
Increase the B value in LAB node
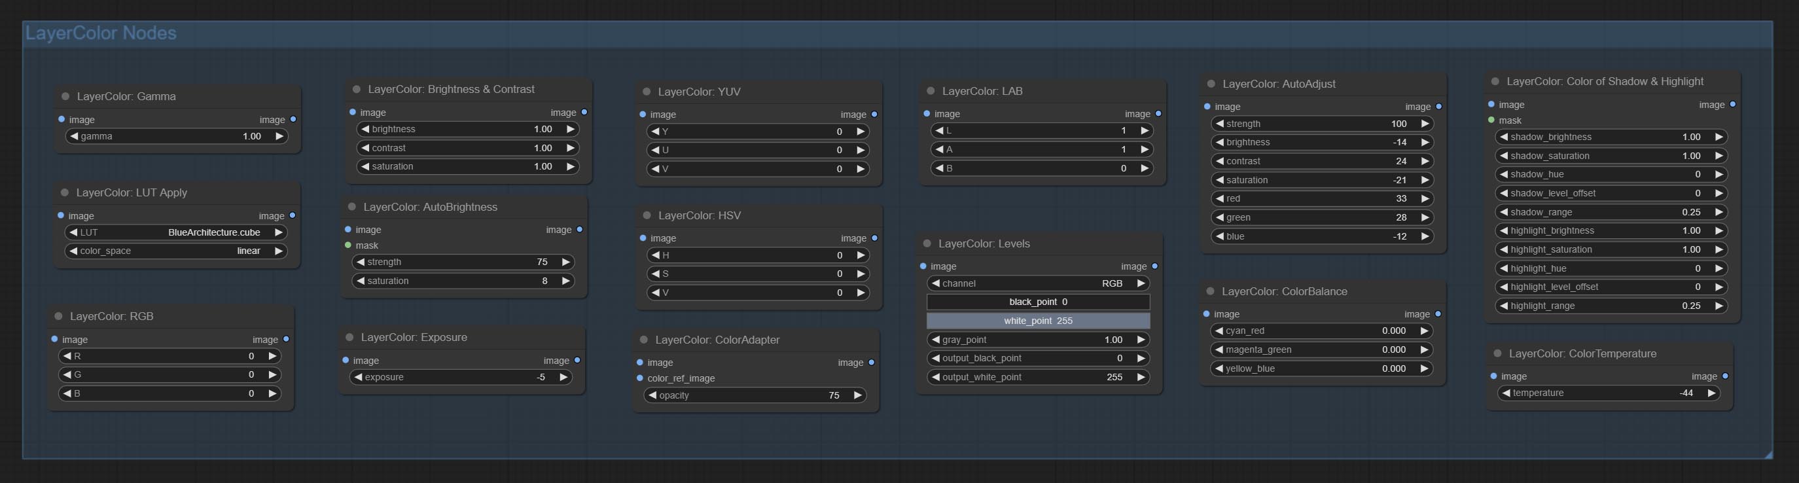1145,168
